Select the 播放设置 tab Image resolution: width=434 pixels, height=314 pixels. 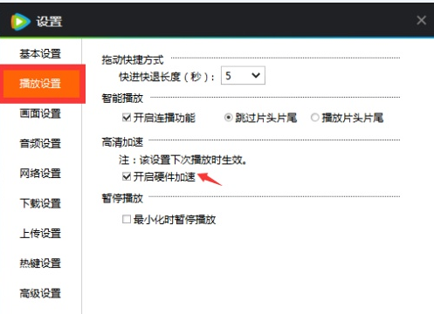coord(40,84)
